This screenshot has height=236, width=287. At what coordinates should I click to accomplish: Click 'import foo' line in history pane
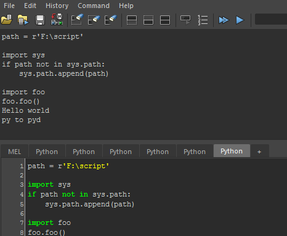click(x=23, y=92)
